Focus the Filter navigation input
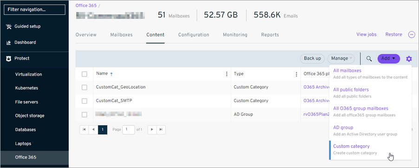Screen dimensions: 419x168 34,10
